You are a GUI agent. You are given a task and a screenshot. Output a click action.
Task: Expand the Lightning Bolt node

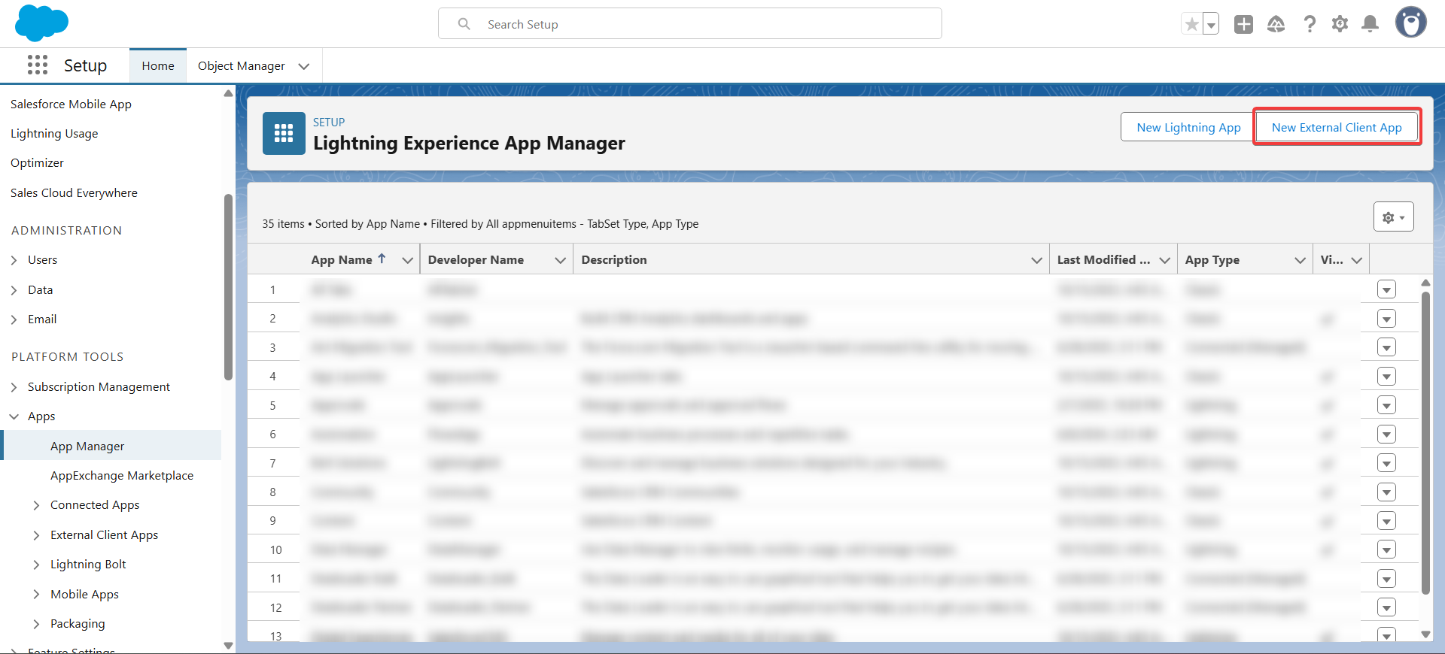[36, 565]
